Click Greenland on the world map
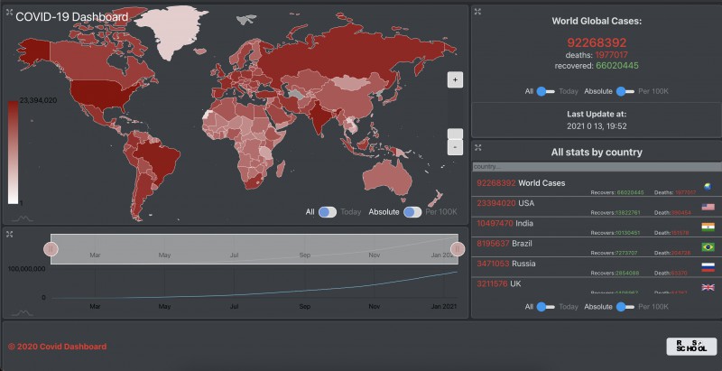The height and width of the screenshot is (371, 722). [x=171, y=30]
